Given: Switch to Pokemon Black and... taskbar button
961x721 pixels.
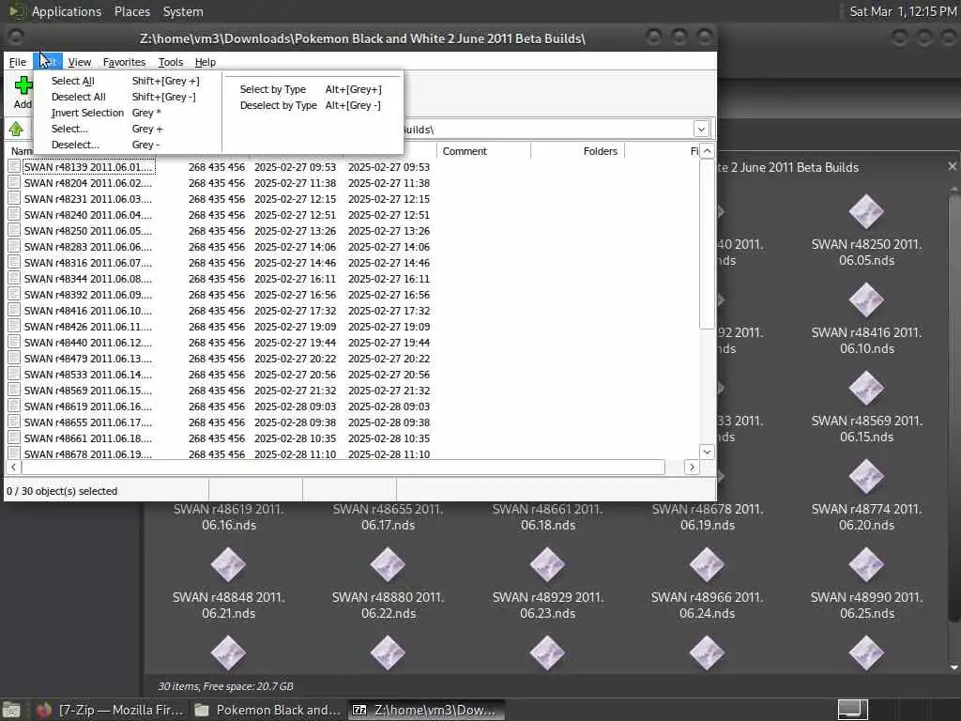Looking at the screenshot, I should [x=267, y=710].
